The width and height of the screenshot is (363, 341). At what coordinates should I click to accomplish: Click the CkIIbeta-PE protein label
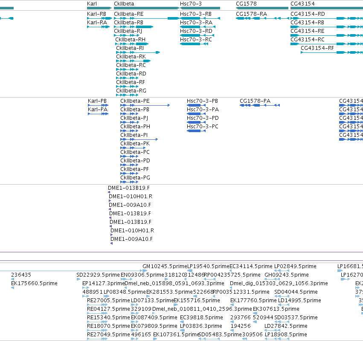pos(135,101)
